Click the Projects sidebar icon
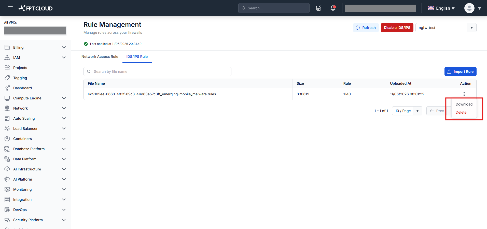Viewport: 487px width, 229px height. point(7,68)
